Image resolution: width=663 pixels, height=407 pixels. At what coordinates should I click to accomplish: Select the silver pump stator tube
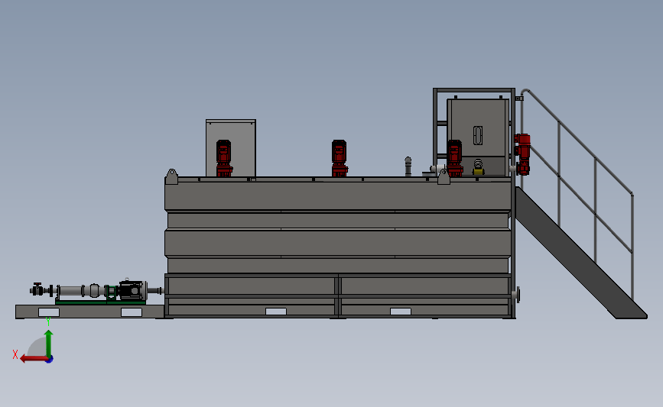(70, 291)
